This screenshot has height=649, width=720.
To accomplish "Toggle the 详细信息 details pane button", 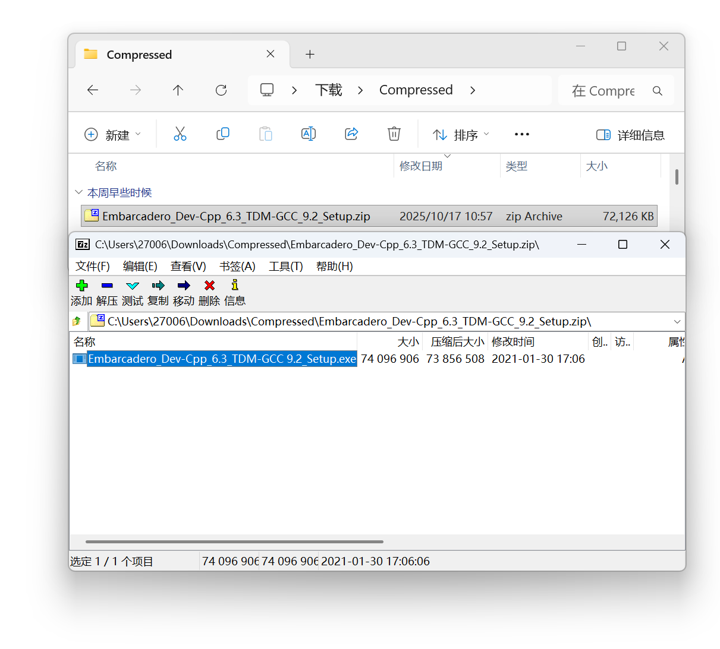I will 630,135.
